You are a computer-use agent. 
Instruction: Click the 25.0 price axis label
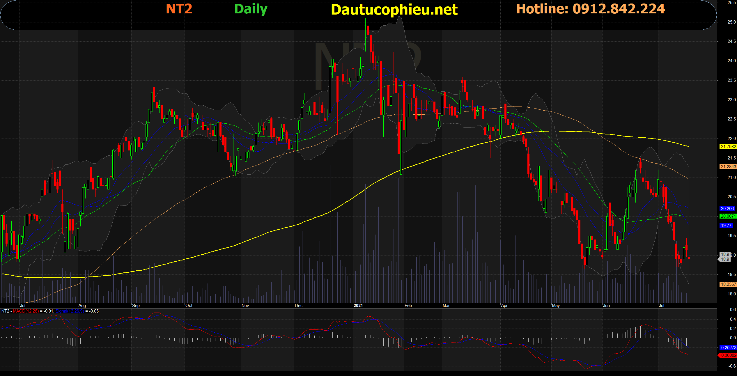(731, 22)
